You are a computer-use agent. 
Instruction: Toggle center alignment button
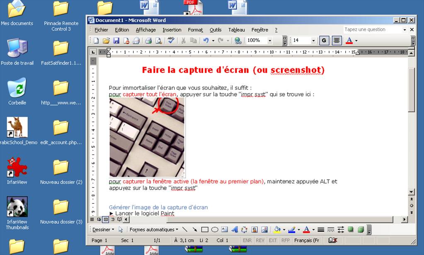337,41
